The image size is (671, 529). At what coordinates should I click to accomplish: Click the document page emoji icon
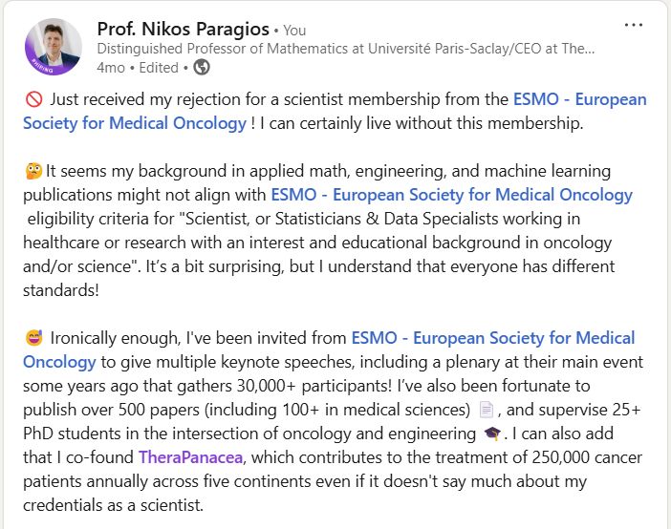coord(486,410)
